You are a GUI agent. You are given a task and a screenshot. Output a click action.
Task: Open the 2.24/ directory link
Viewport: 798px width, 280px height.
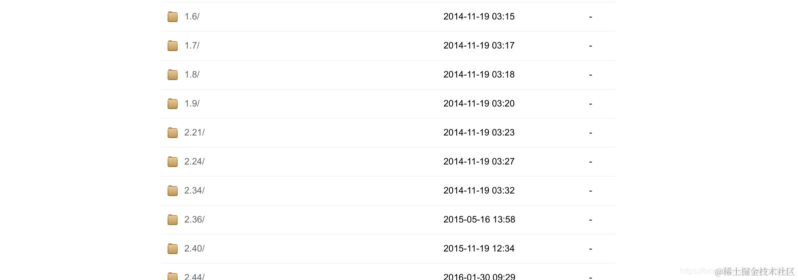[194, 161]
